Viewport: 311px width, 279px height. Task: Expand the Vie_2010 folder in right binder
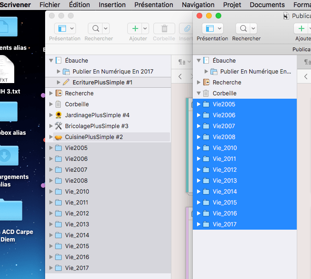tap(199, 148)
